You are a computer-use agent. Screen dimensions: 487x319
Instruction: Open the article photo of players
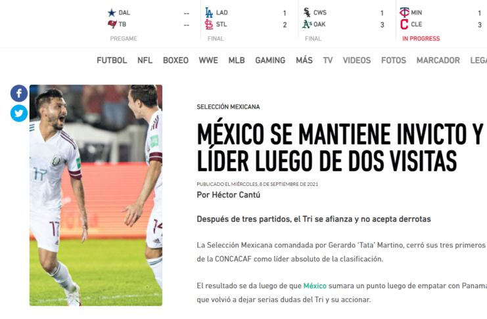[96, 195]
